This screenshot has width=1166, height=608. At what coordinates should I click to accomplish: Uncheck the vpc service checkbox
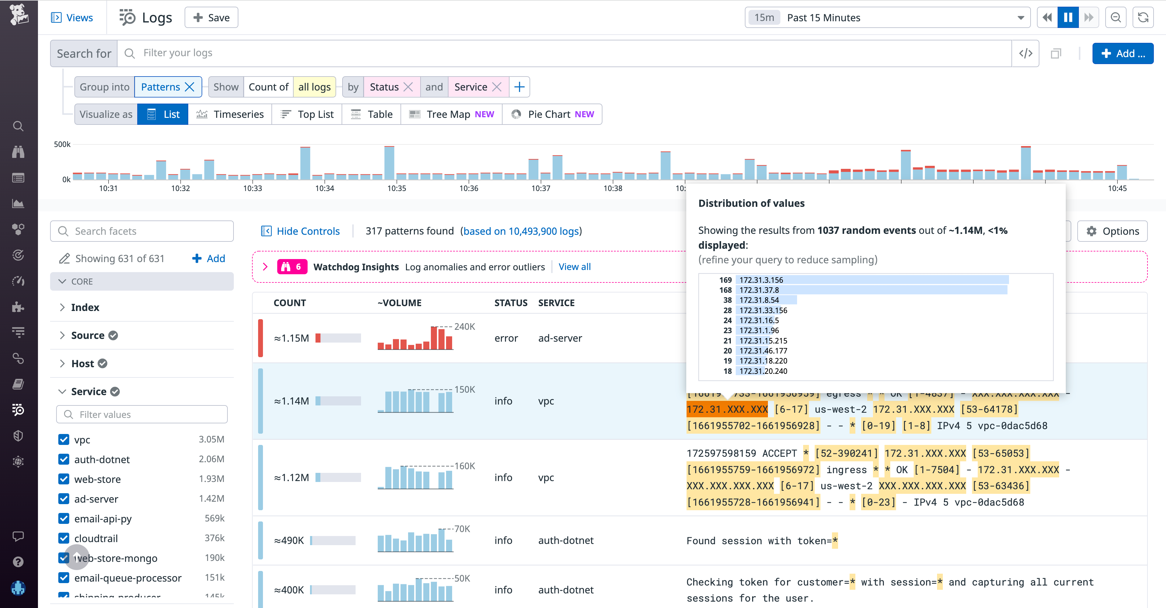tap(64, 439)
